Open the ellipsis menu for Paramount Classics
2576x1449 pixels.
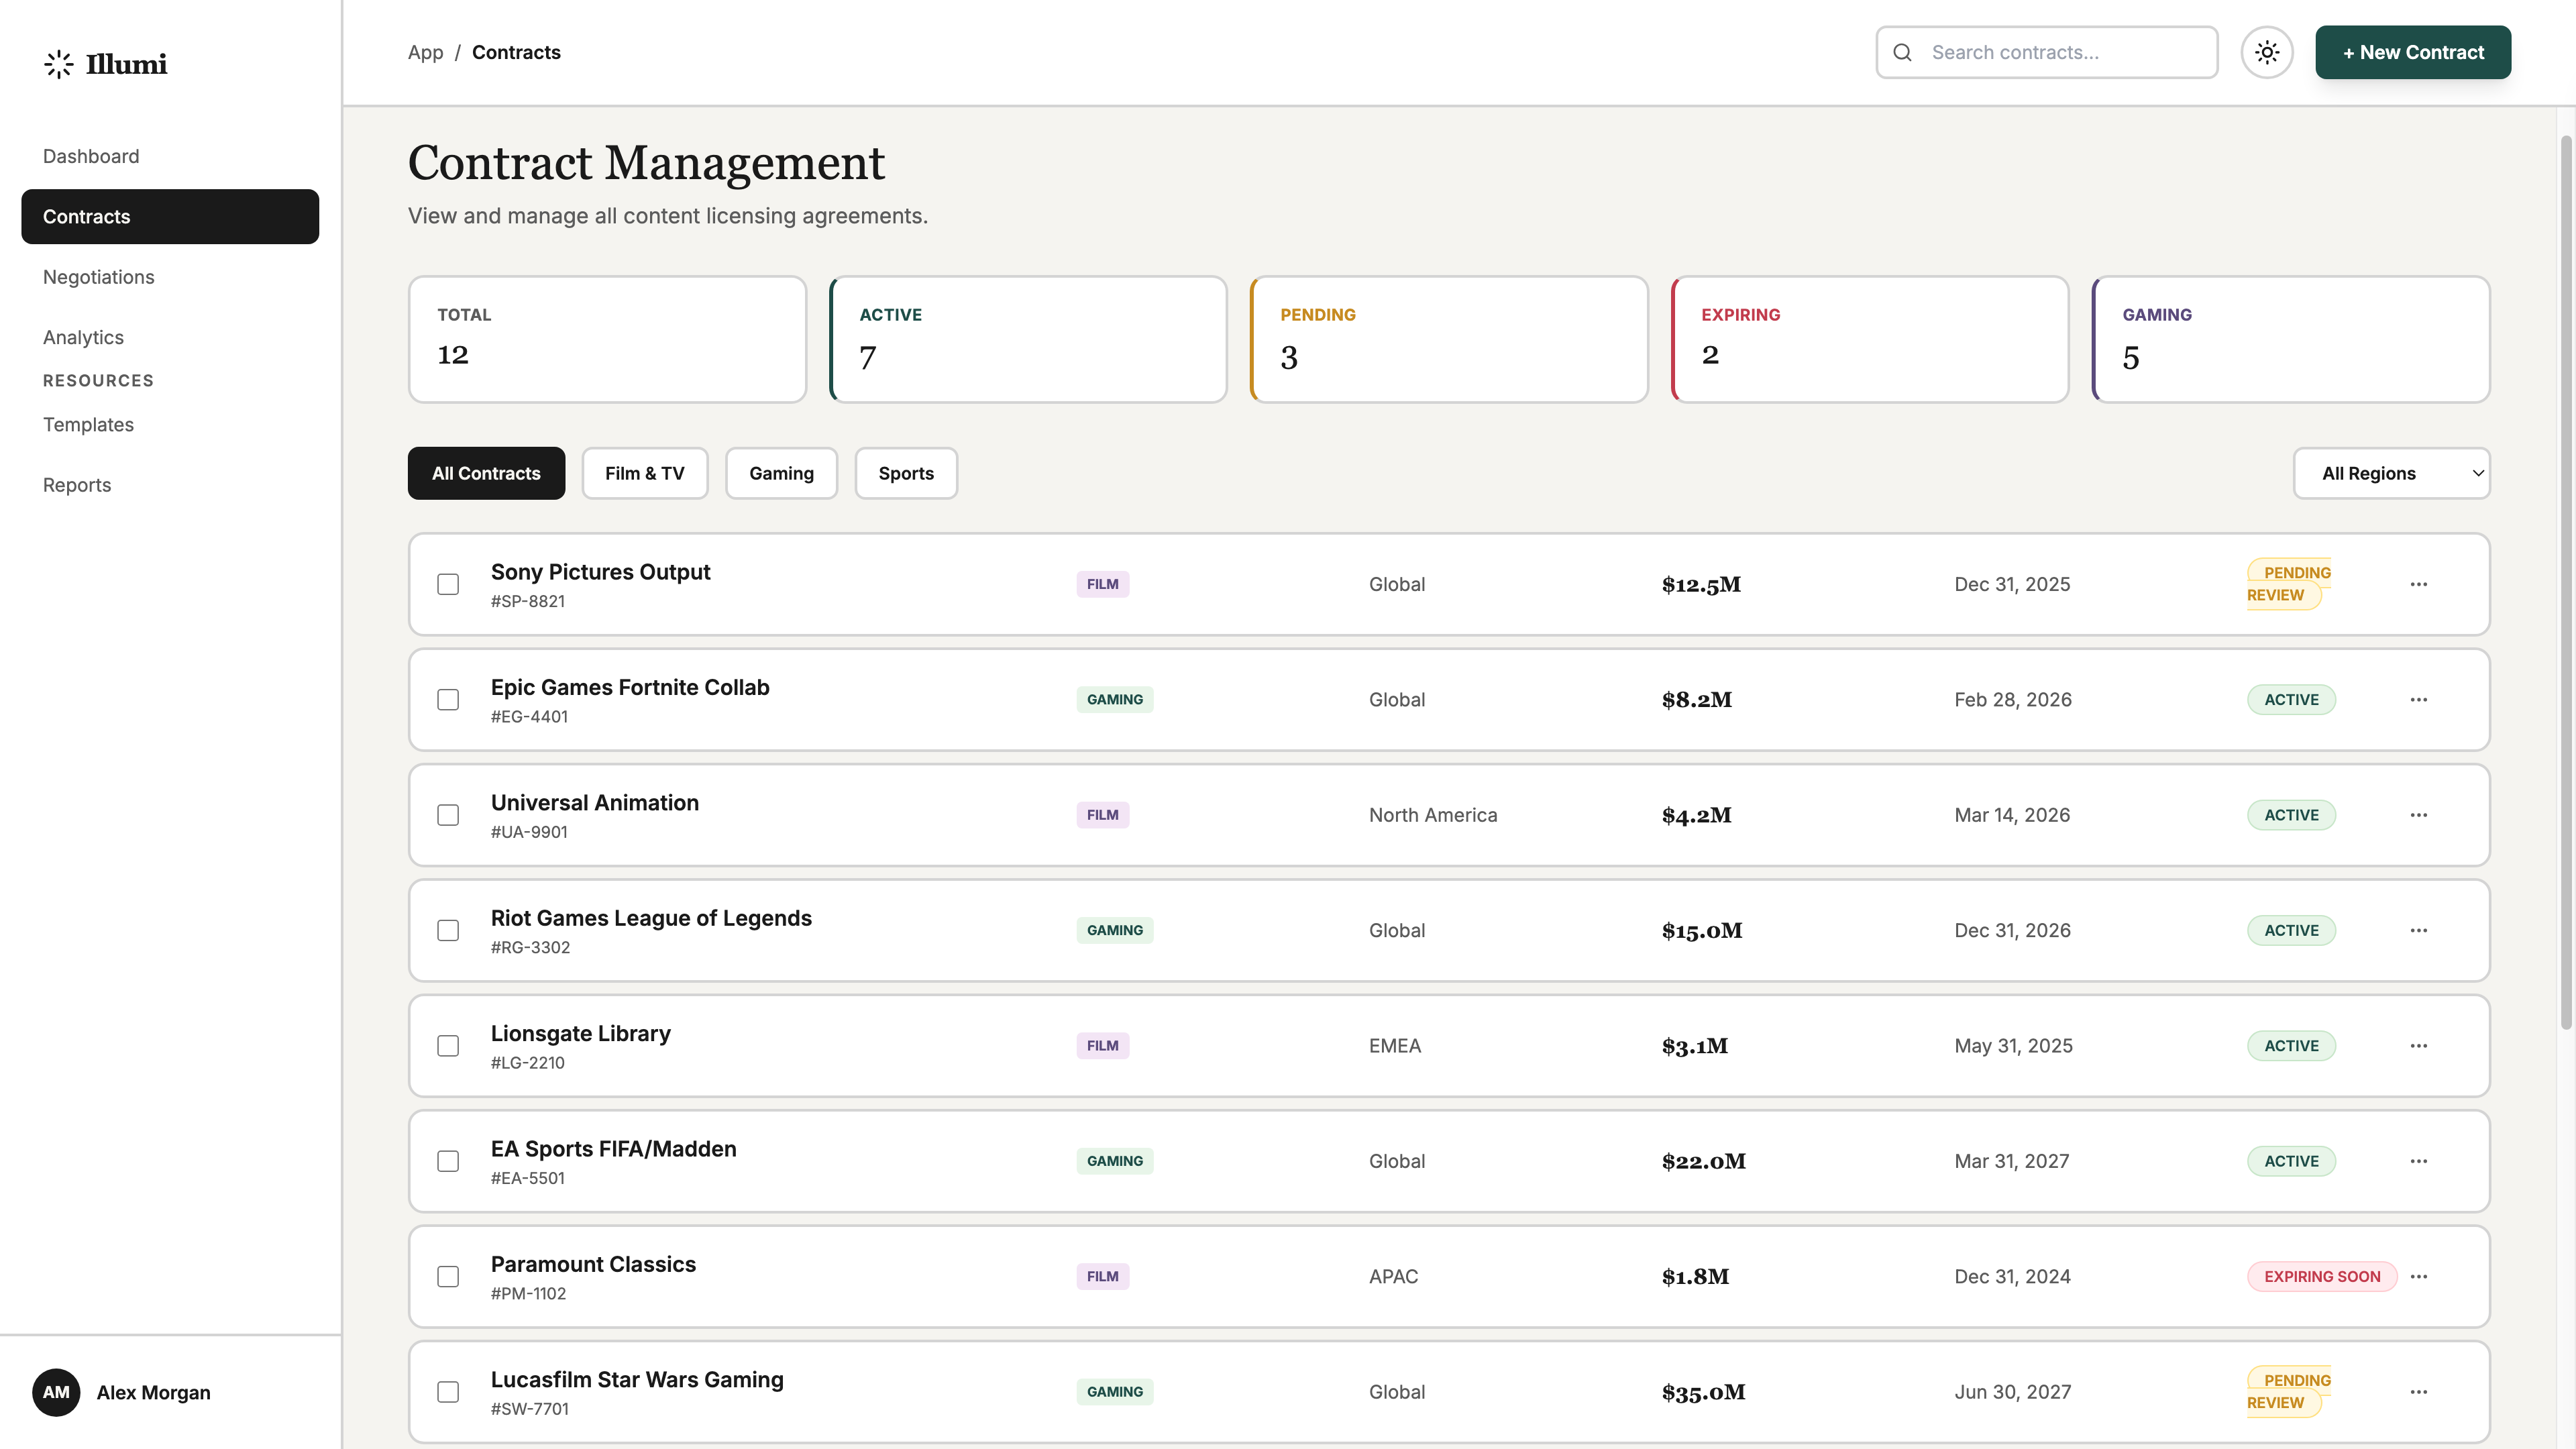(2418, 1277)
